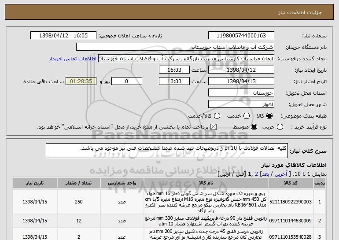
Task: Select the کالا/خدمت radio button
Action: (x=217, y=116)
